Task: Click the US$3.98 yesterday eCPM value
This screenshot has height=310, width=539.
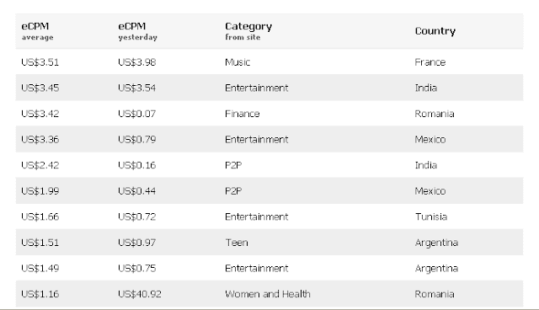Action: pyautogui.click(x=136, y=62)
